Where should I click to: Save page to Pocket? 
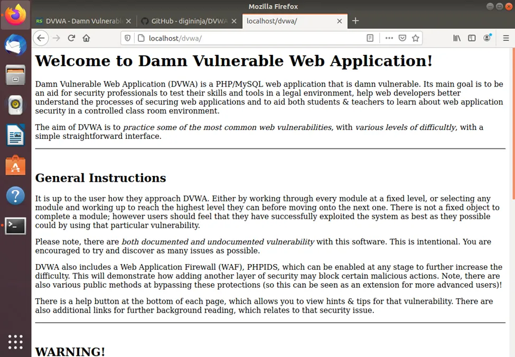click(x=402, y=39)
